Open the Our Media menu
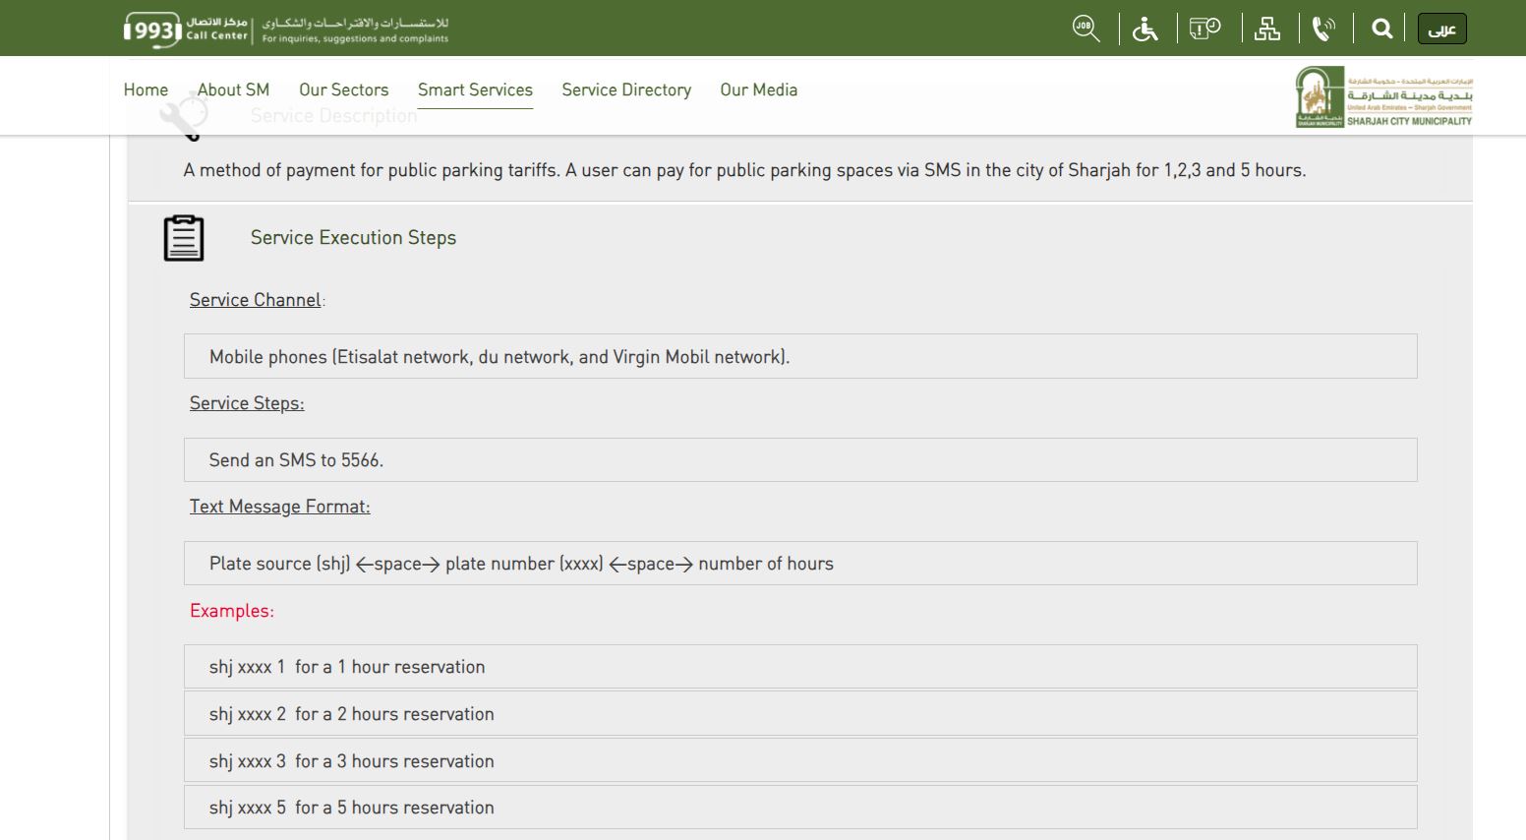 758,90
